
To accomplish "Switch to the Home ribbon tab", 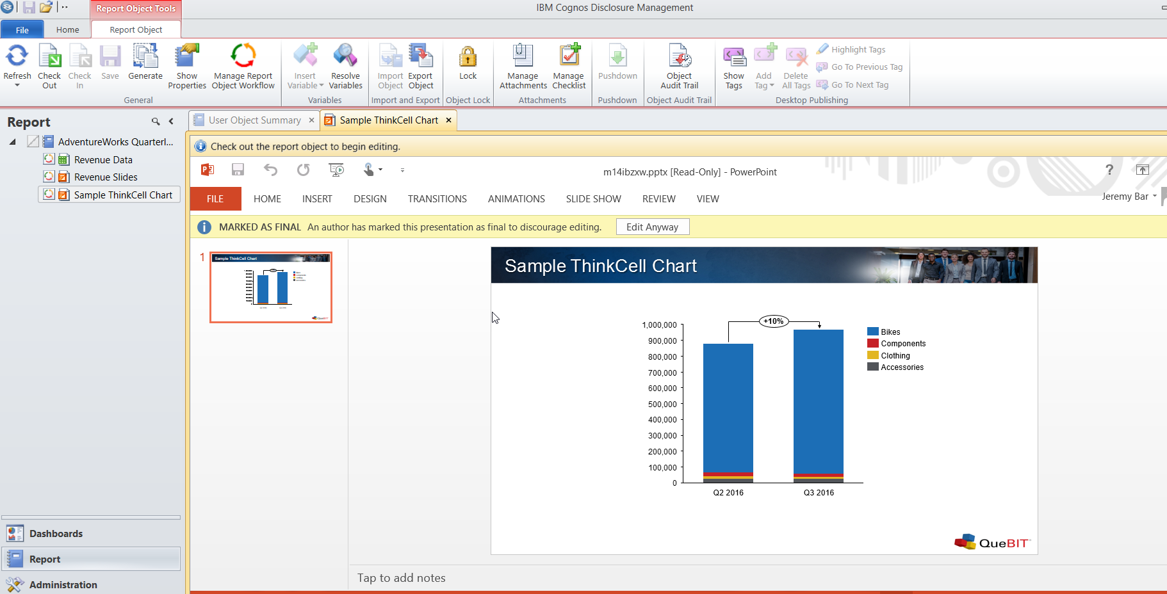I will (x=68, y=29).
